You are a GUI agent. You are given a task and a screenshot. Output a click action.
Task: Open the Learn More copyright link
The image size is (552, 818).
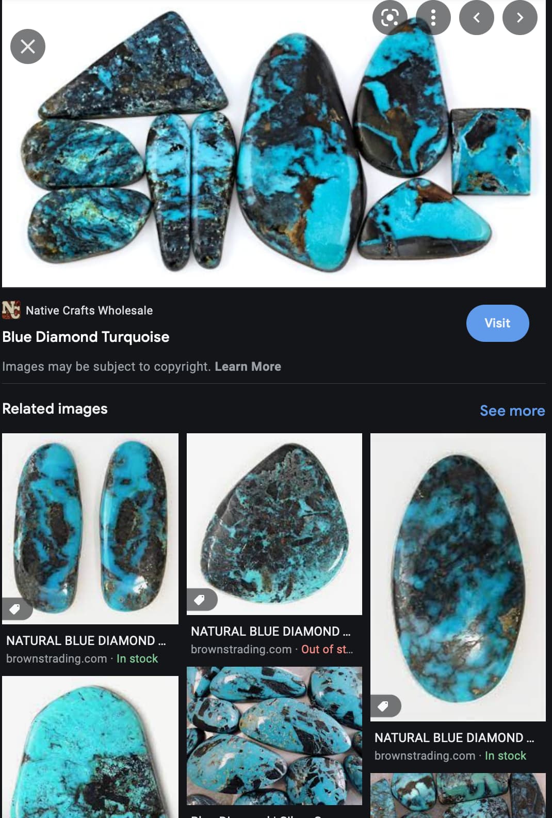248,367
